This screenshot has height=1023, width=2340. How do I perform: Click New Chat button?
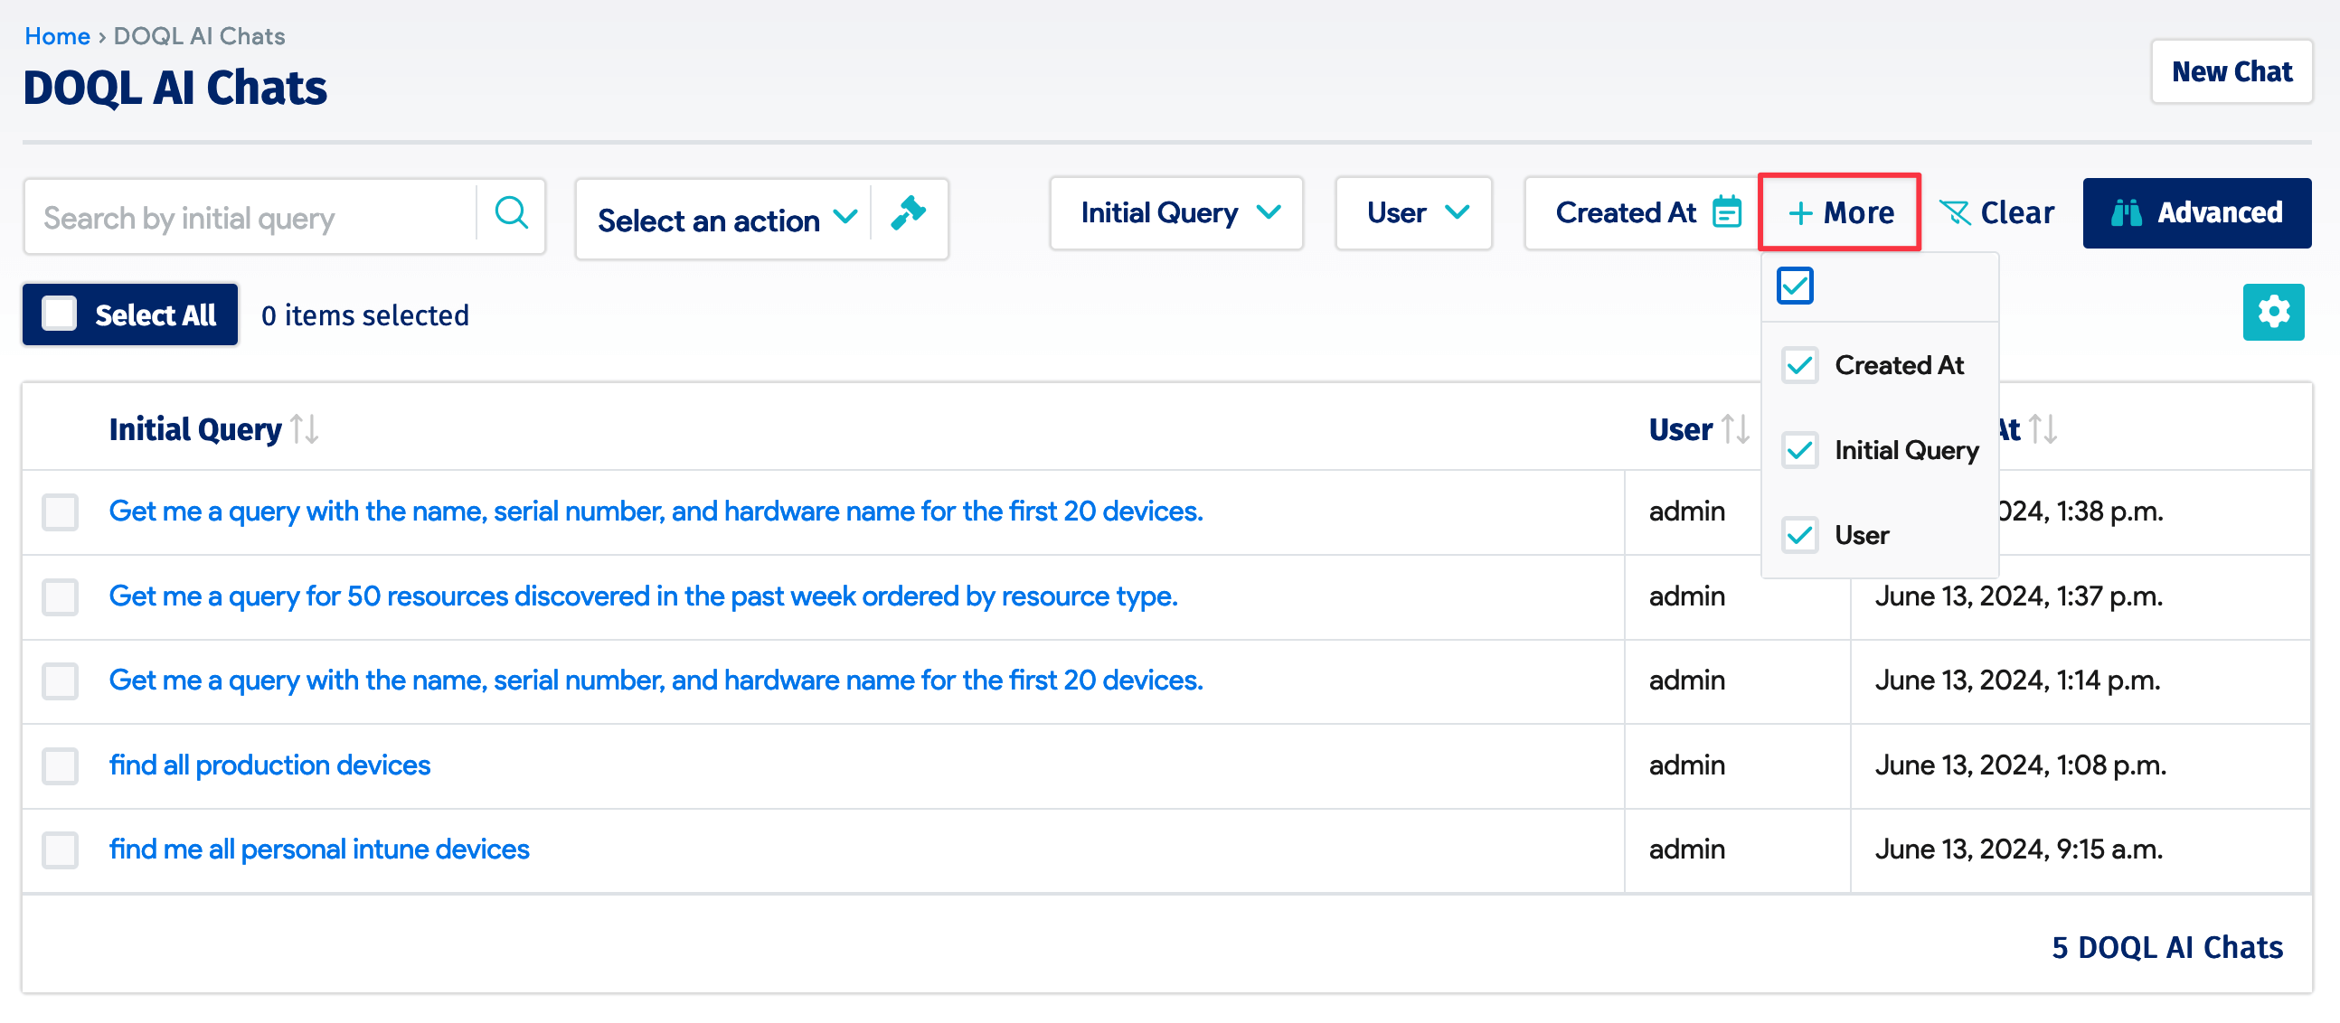2231,71
